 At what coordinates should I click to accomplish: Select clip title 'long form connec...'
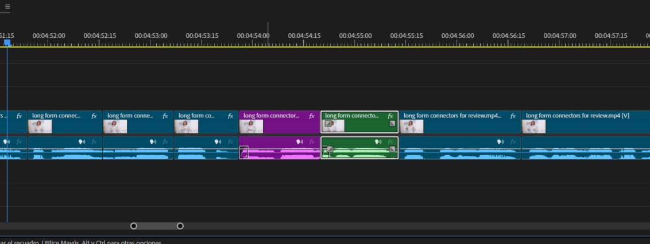56,116
